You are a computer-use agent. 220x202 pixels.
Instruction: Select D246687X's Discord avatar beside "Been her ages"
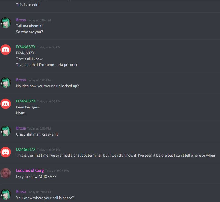6,104
